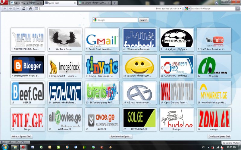Open Opera Unite icon in the status bar
Viewport: 241px width, 150px height.
17,142
